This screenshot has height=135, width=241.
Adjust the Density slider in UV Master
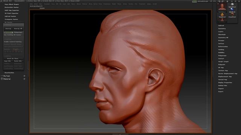pyautogui.click(x=13, y=49)
